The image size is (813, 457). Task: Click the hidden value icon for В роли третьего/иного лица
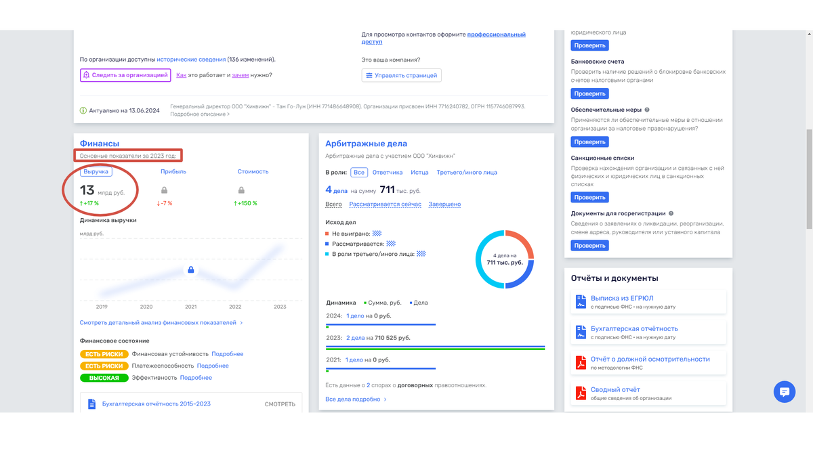click(421, 254)
